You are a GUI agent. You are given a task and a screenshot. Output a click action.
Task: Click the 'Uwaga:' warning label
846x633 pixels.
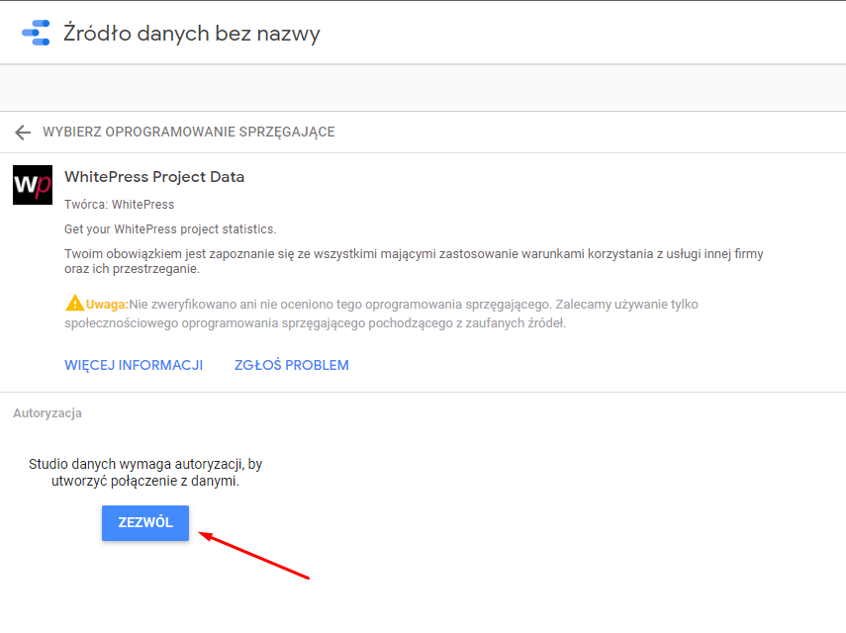pyautogui.click(x=107, y=304)
